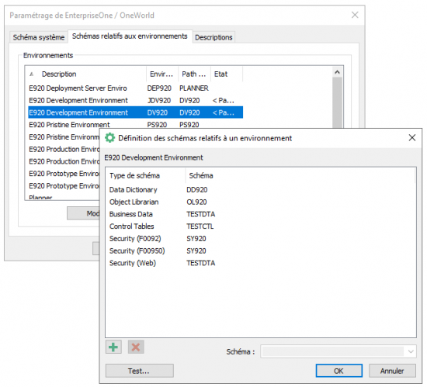Viewport: 427px width, 387px height.
Task: Close the schema definition dialog
Action: [411, 137]
